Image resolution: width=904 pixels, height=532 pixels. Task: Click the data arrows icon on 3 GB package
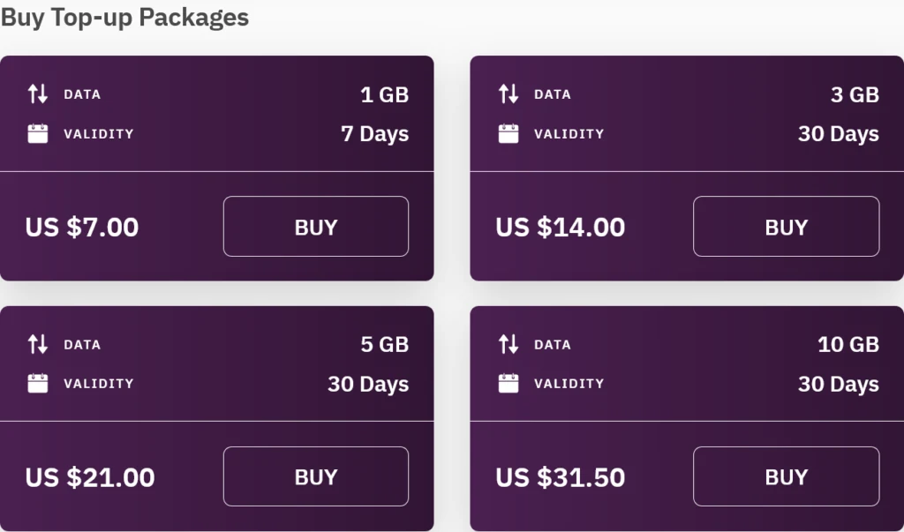(x=508, y=94)
